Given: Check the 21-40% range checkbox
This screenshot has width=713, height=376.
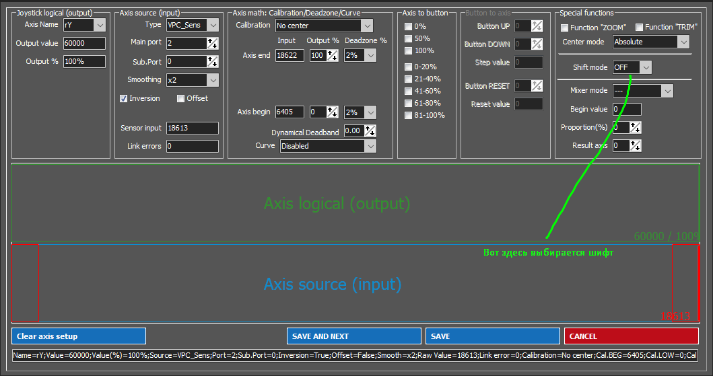Looking at the screenshot, I should click(x=408, y=79).
